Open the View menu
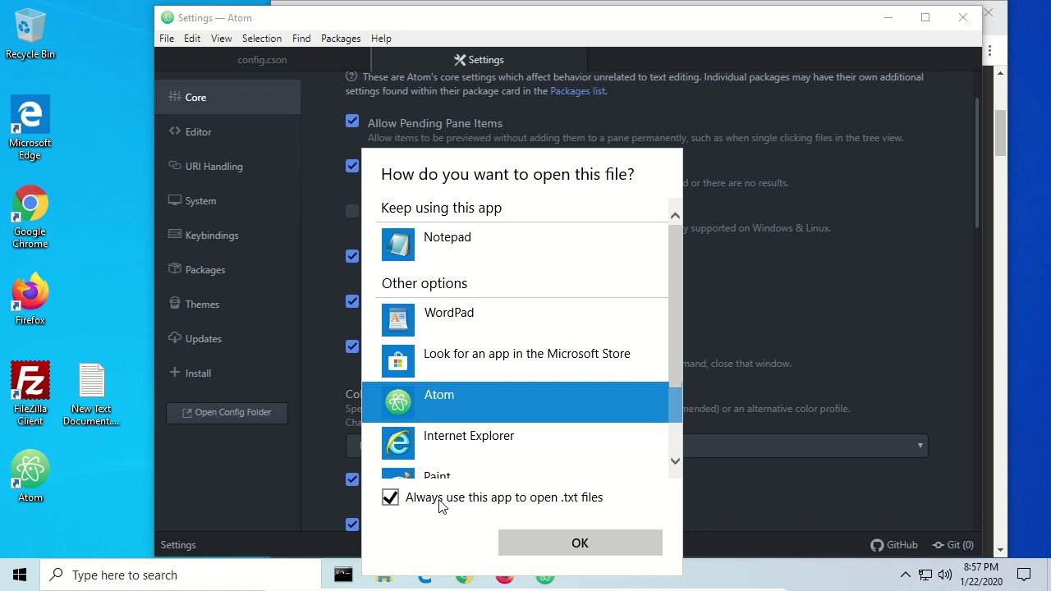The image size is (1051, 591). 222,39
